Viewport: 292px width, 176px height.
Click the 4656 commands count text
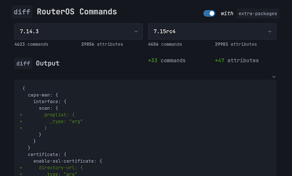pos(165,44)
